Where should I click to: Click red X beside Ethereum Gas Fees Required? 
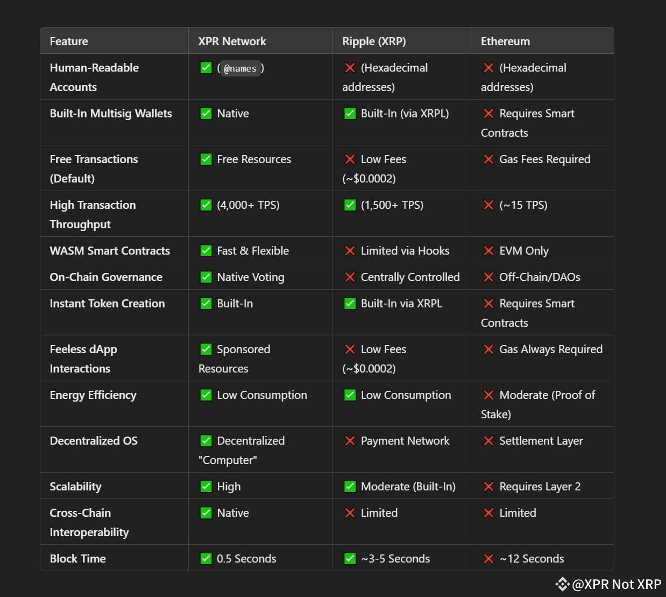tap(488, 159)
